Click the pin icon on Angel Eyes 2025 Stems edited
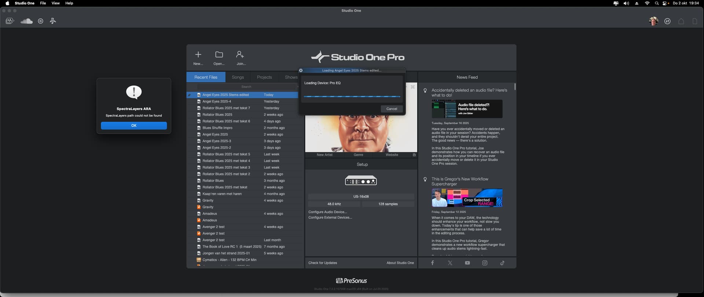The image size is (704, 297). [x=189, y=95]
